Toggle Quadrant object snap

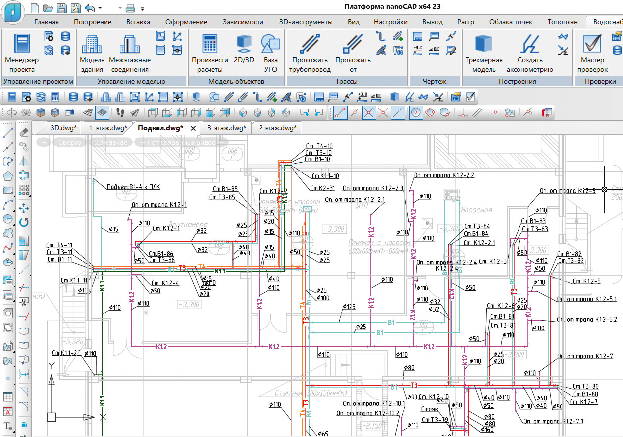coord(430,112)
